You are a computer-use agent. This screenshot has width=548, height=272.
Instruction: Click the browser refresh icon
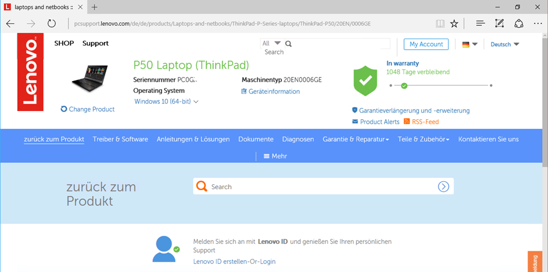pyautogui.click(x=51, y=24)
